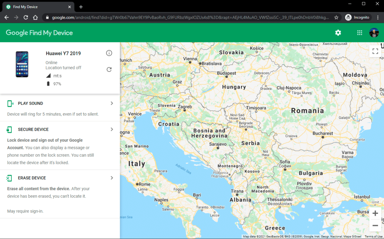Viewport: 384px width, 239px height.
Task: Bookmark this page with the star
Action: [336, 17]
